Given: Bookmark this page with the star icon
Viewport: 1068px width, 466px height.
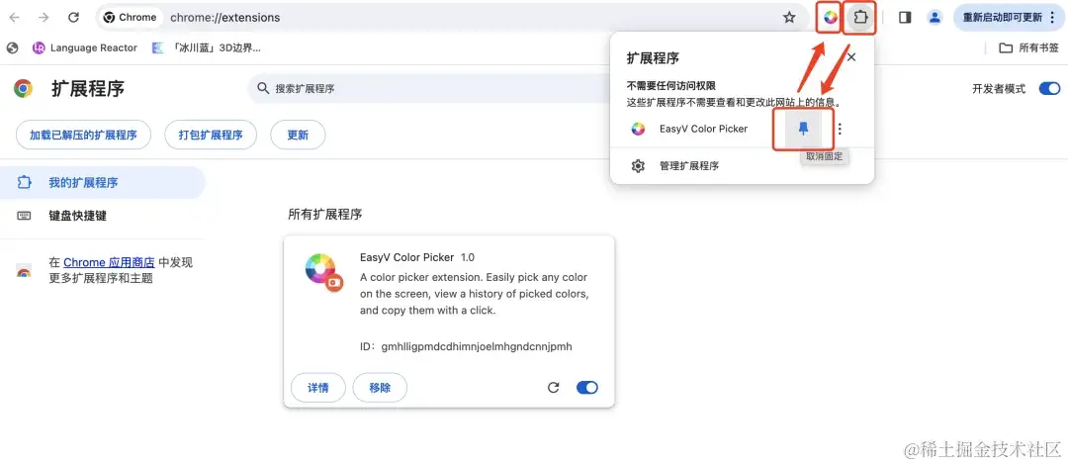Looking at the screenshot, I should pyautogui.click(x=789, y=18).
